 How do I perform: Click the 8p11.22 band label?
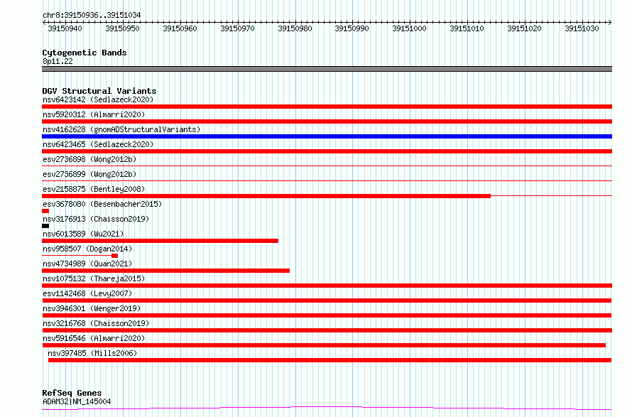(58, 61)
